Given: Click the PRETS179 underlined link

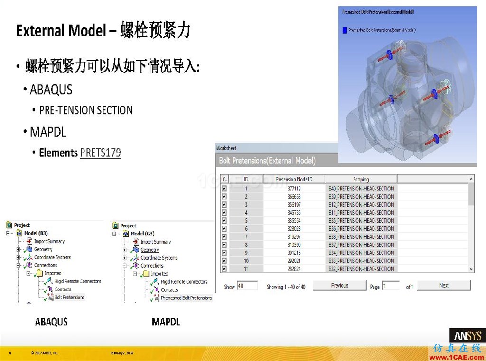Looking at the screenshot, I should click(x=101, y=153).
